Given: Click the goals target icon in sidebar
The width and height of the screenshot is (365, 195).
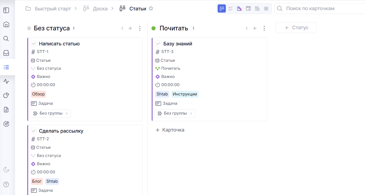Looking at the screenshot, I should [6, 124].
